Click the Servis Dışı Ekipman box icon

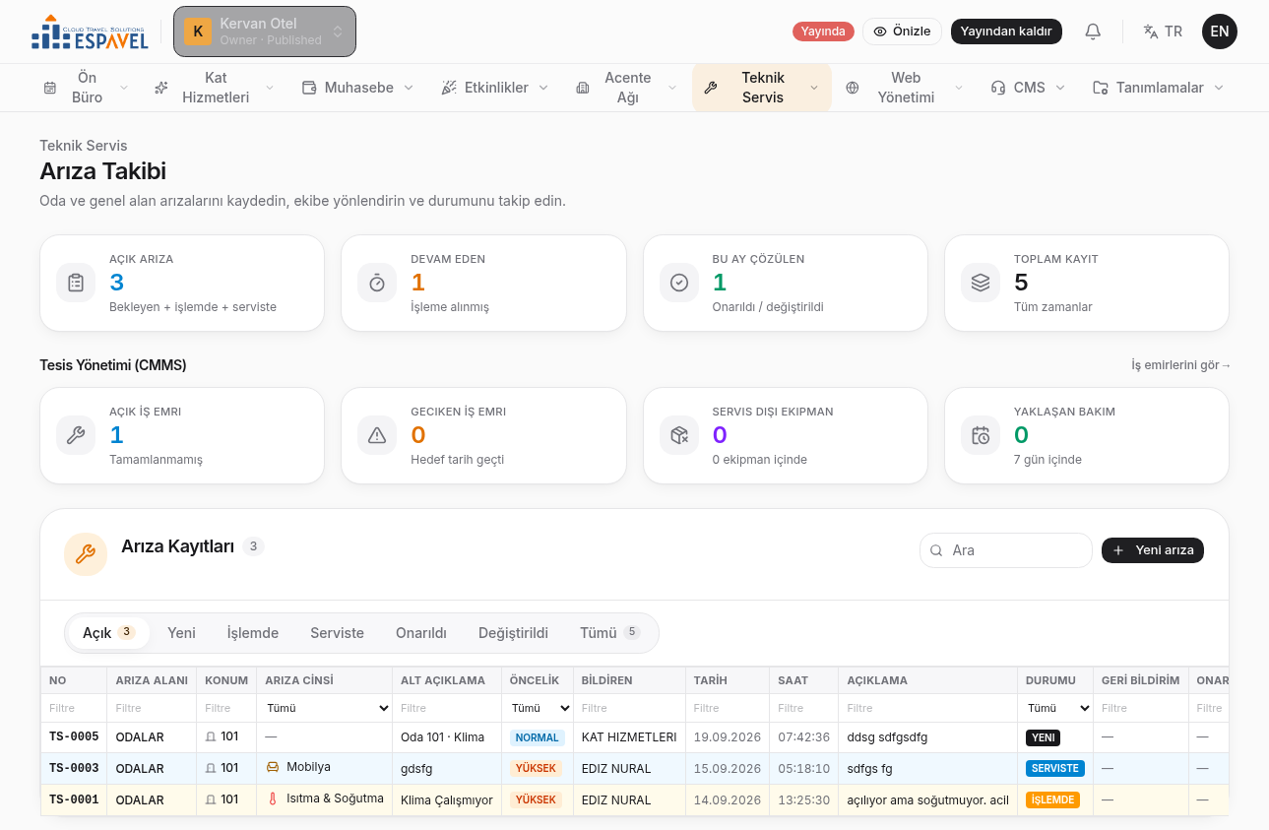[679, 435]
